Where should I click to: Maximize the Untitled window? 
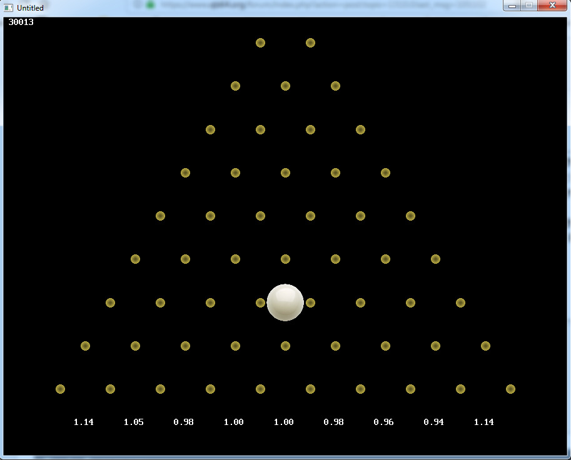[528, 6]
